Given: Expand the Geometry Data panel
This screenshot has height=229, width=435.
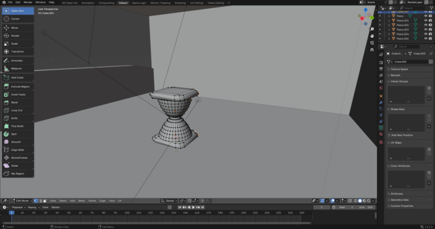Looking at the screenshot, I should [x=400, y=200].
